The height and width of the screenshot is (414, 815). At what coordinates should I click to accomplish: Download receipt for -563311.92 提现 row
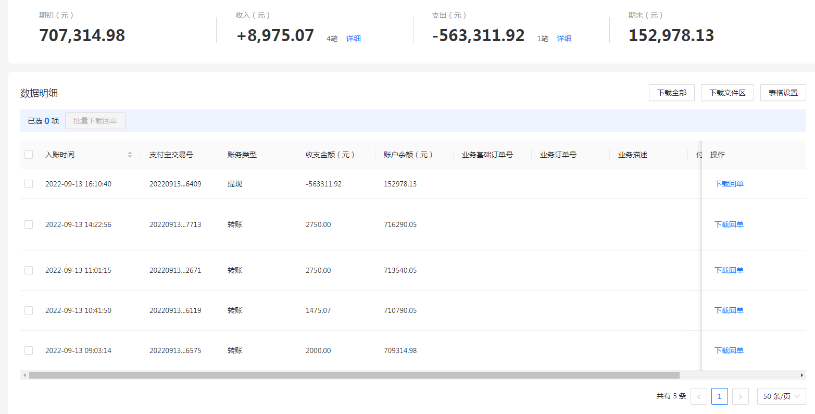[x=729, y=184]
